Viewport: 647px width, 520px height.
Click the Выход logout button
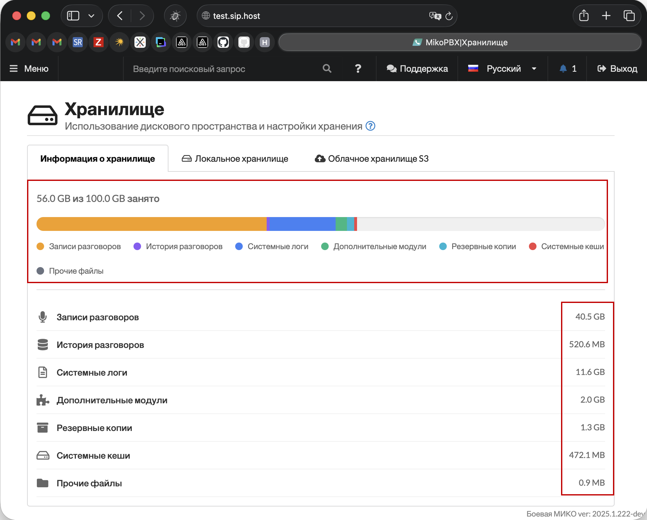(617, 69)
